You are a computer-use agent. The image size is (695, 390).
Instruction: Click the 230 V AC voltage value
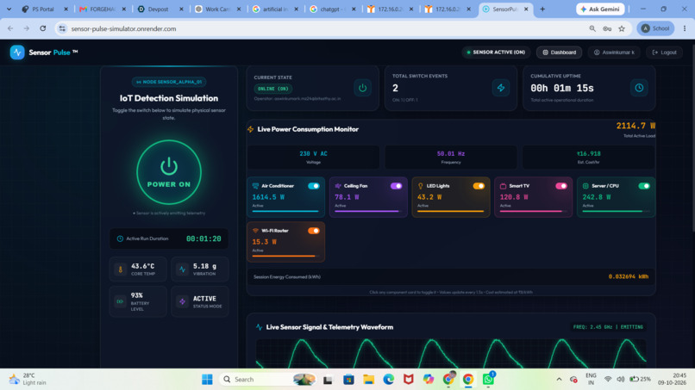tap(313, 153)
